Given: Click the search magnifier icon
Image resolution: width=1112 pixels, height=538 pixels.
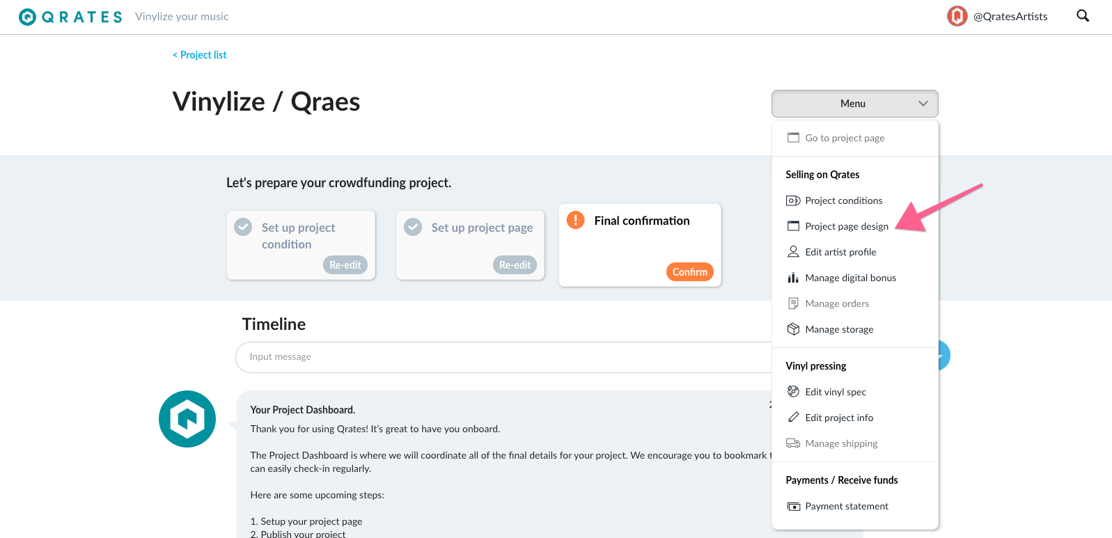Looking at the screenshot, I should click(1083, 16).
